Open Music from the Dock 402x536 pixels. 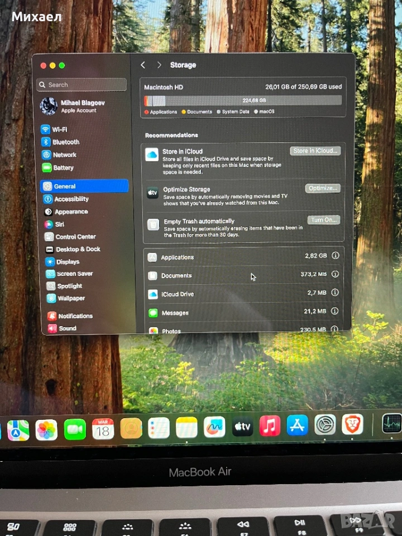pyautogui.click(x=270, y=425)
